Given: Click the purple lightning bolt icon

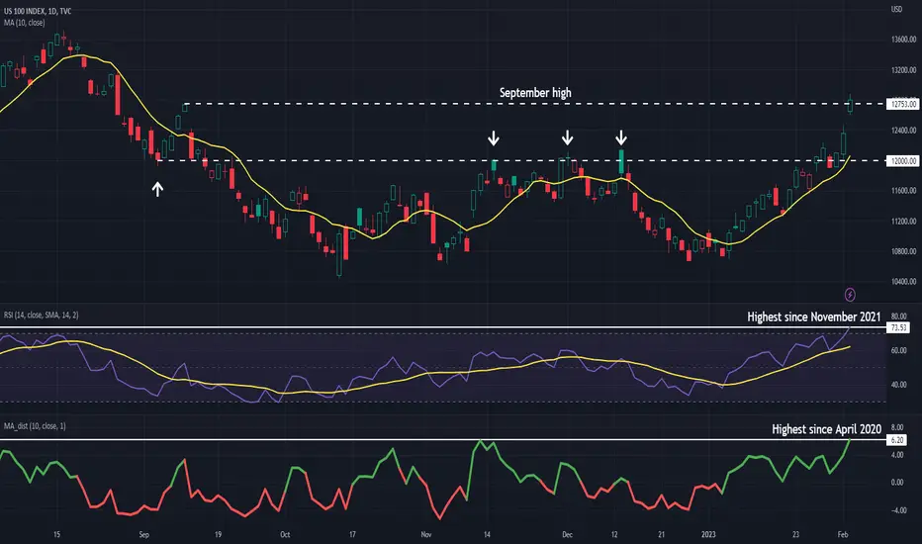Looking at the screenshot, I should point(850,294).
